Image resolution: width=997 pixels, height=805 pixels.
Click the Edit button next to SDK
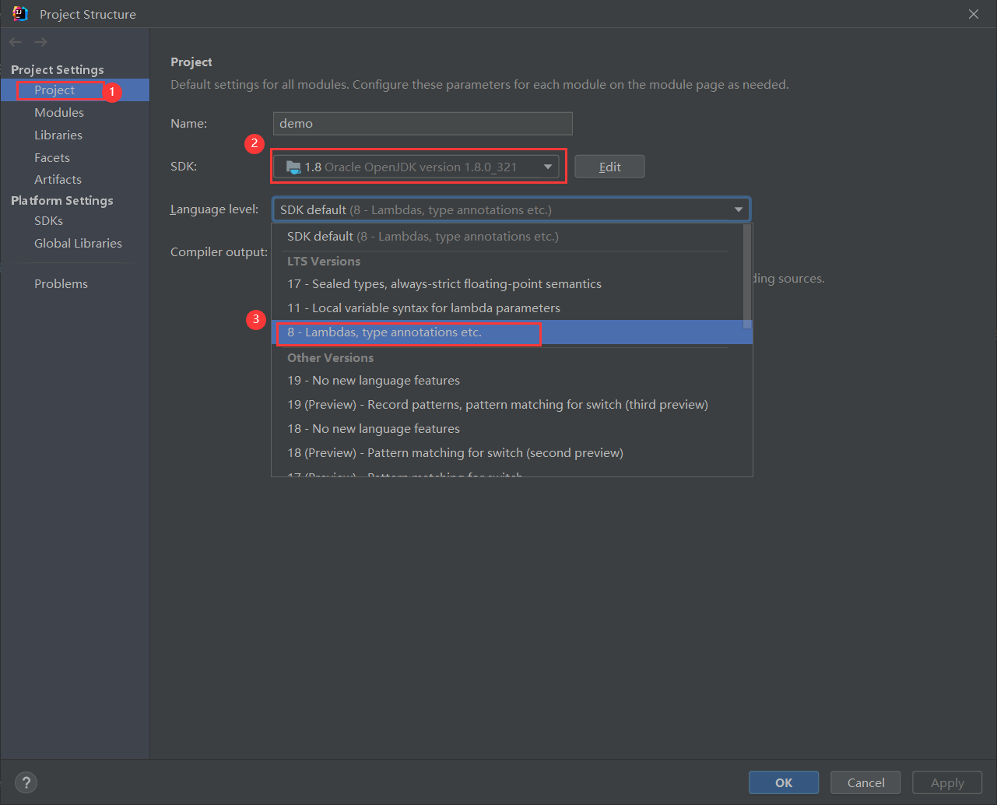[x=609, y=167]
